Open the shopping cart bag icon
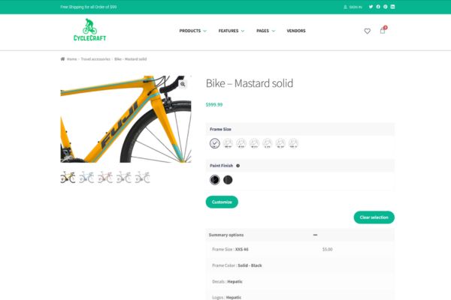The image size is (451, 300). [x=383, y=31]
